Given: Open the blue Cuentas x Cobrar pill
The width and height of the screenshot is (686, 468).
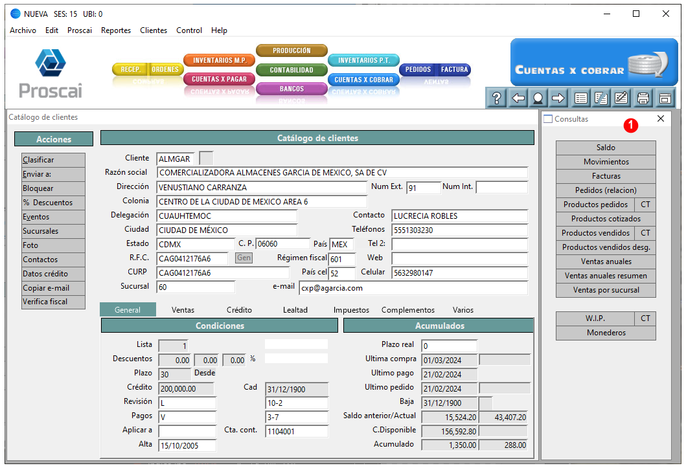Looking at the screenshot, I should (363, 80).
